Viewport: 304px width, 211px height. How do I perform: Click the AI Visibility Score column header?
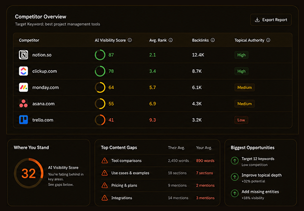pyautogui.click(x=110, y=40)
